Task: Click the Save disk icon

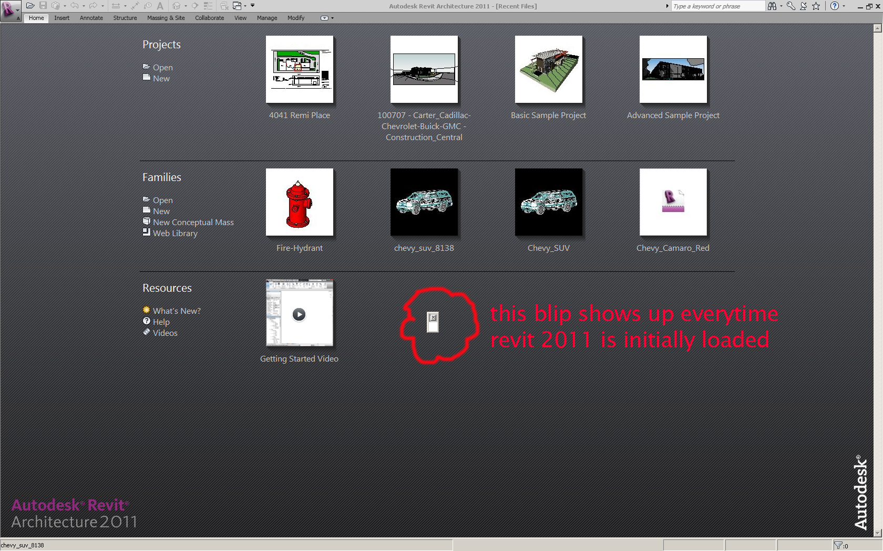Action: 43,6
